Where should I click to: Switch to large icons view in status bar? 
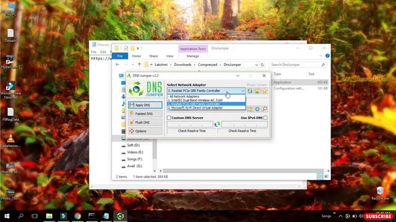click(326, 177)
